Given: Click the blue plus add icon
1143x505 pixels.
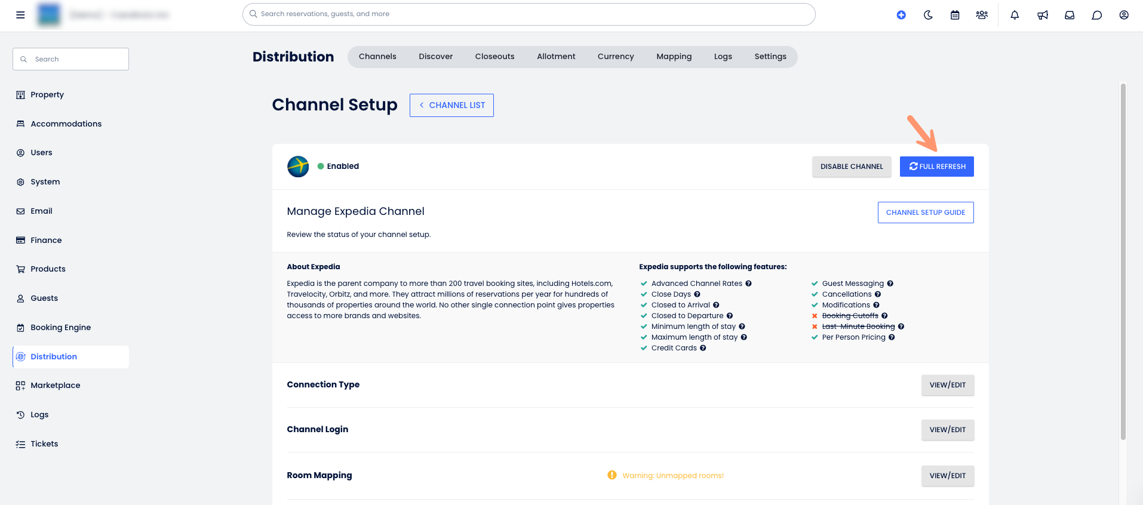Looking at the screenshot, I should (901, 15).
